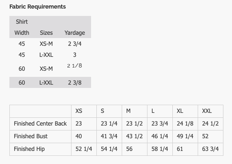The image size is (232, 164).
Task: Click the Width column header
Action: point(22,33)
